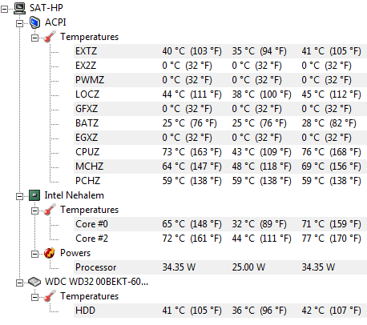The width and height of the screenshot is (367, 325).
Task: Click the ACPI monitor icon
Action: pyautogui.click(x=34, y=22)
